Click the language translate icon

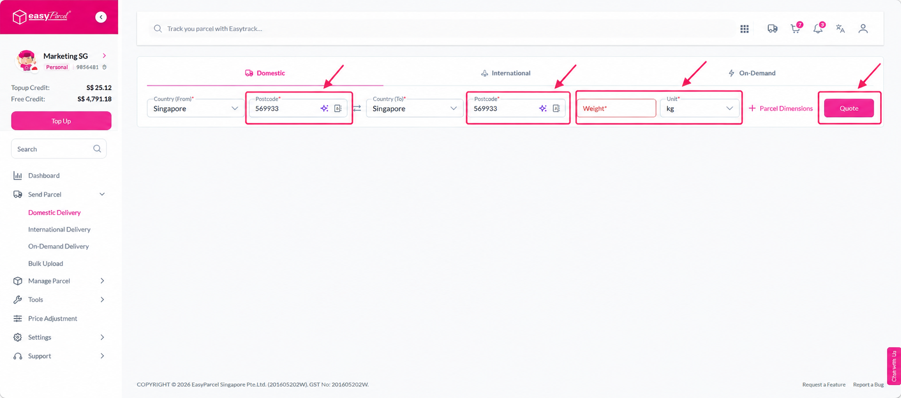click(840, 29)
